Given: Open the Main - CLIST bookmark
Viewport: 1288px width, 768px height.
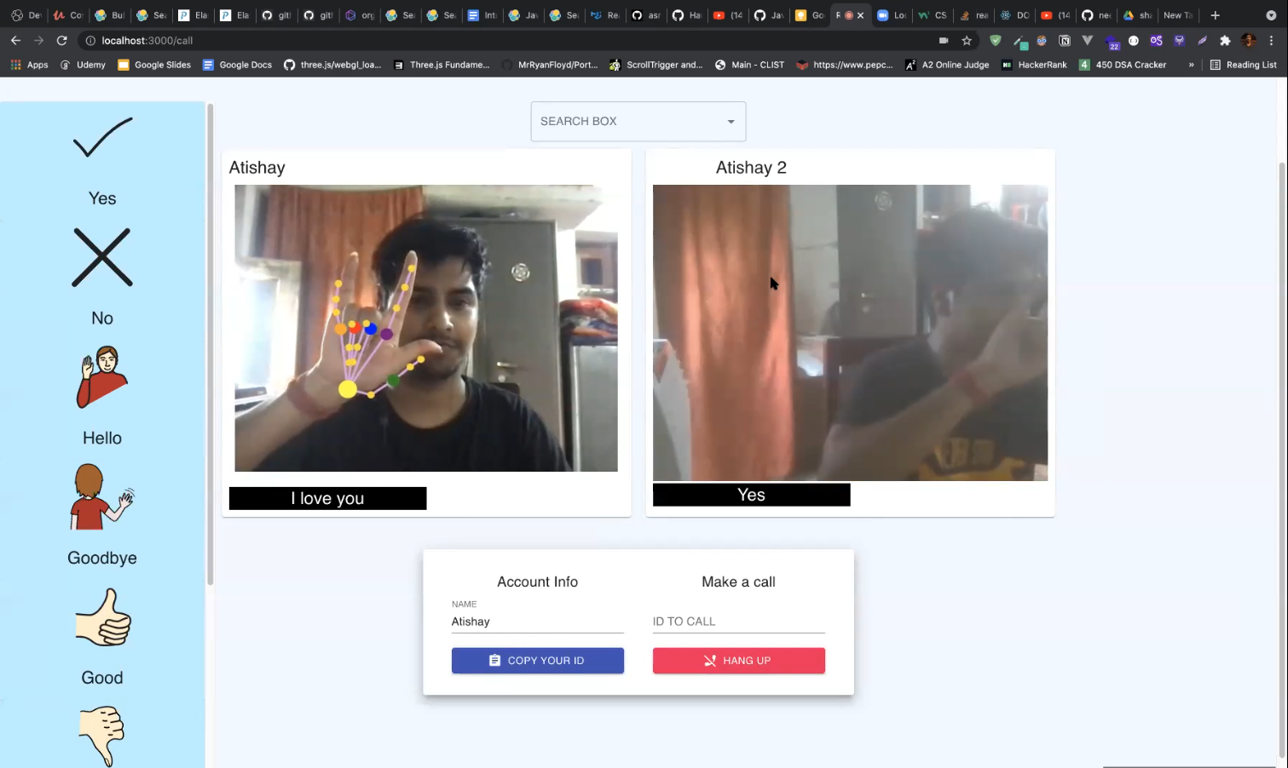Looking at the screenshot, I should click(x=749, y=65).
